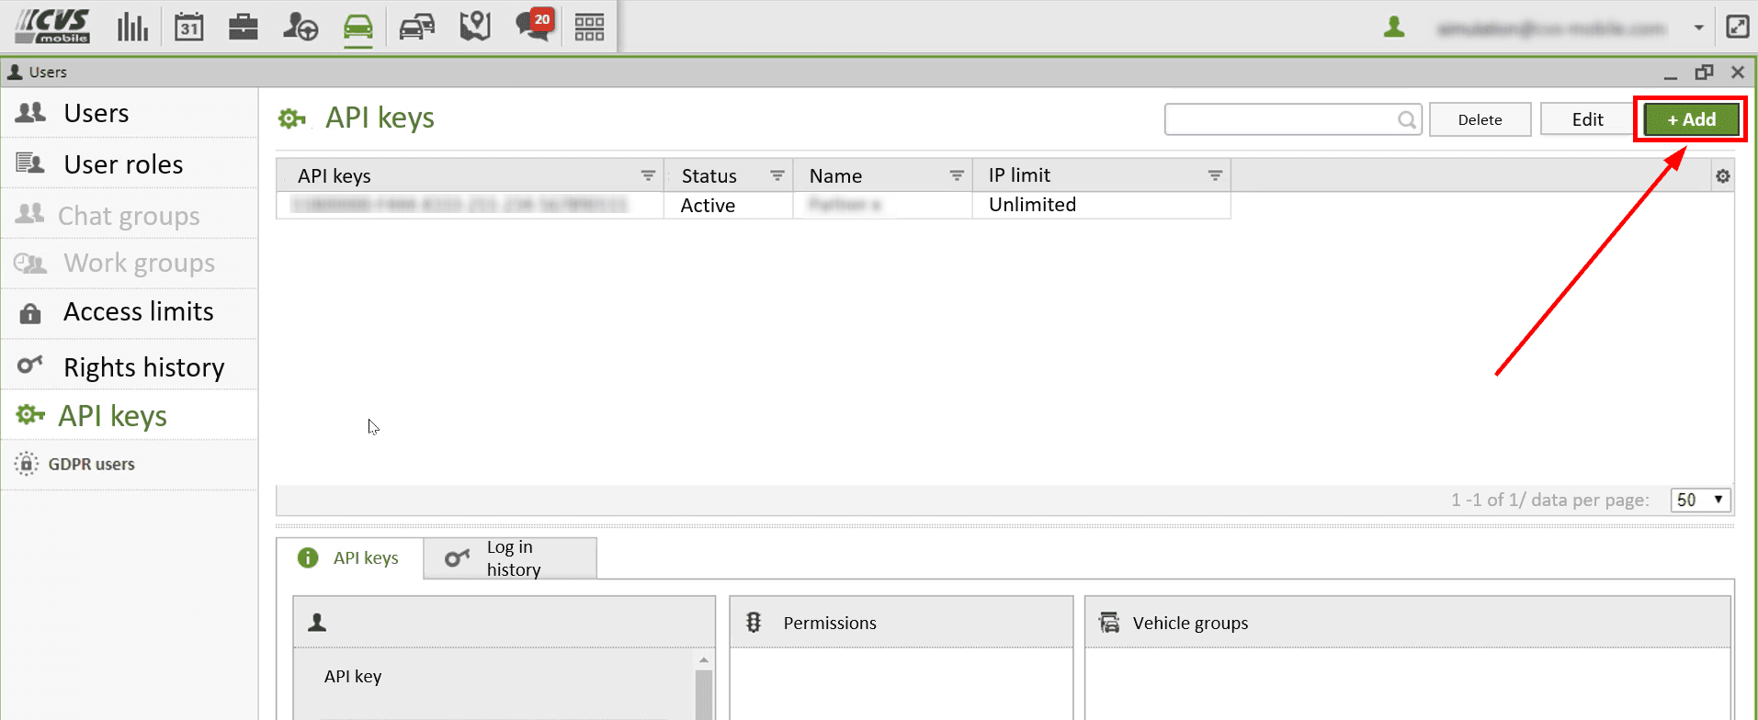Click the Status column header
Screen dimensions: 1758x720
728,175
